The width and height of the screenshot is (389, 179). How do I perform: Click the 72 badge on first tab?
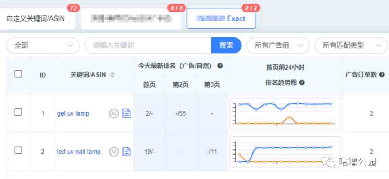pyautogui.click(x=73, y=8)
